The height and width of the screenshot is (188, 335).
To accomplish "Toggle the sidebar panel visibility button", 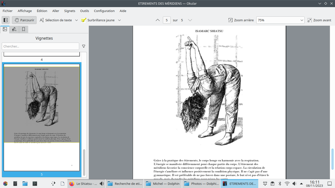I will (6, 20).
